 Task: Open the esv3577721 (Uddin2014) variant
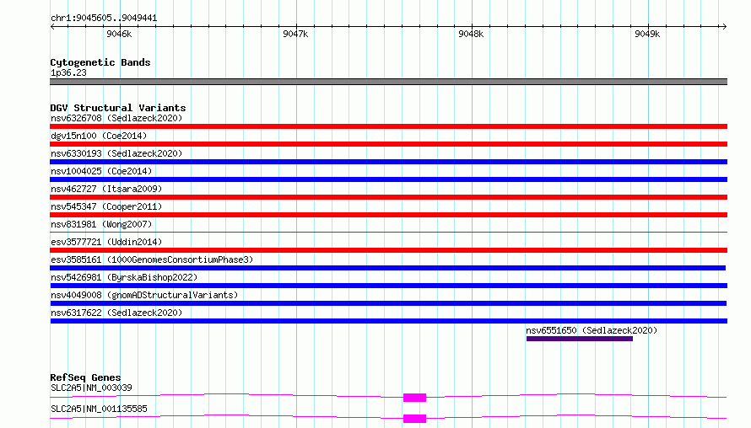106,242
